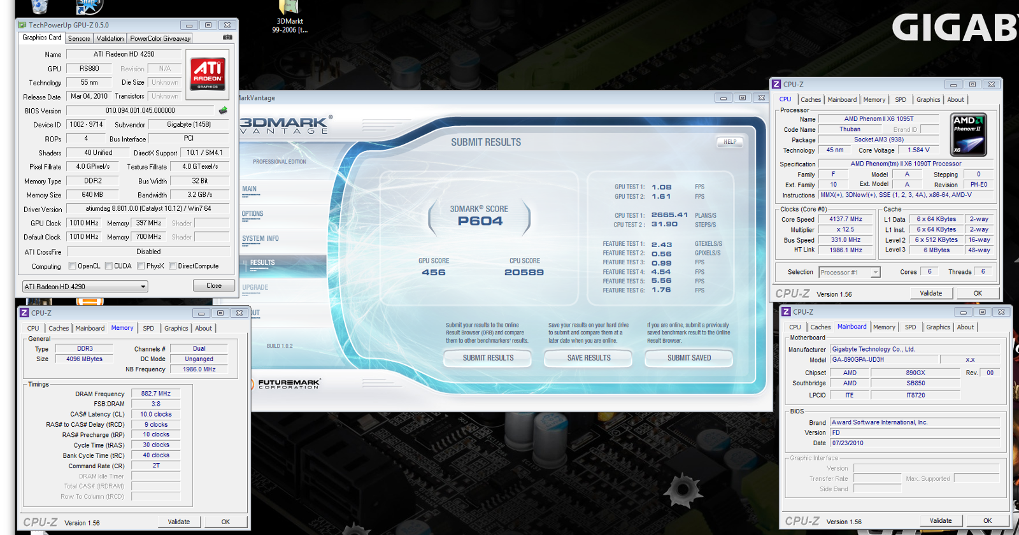Click the CPU-Z Mainboard window title icon
1019x535 pixels.
pos(786,311)
